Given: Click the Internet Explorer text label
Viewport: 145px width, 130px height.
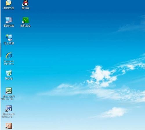Looking at the screenshot, I should [9, 62].
